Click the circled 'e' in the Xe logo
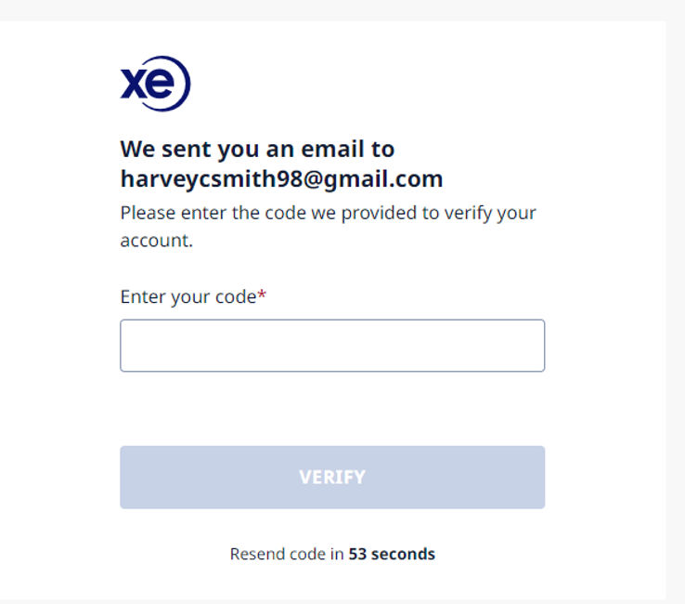The image size is (685, 604). point(168,84)
